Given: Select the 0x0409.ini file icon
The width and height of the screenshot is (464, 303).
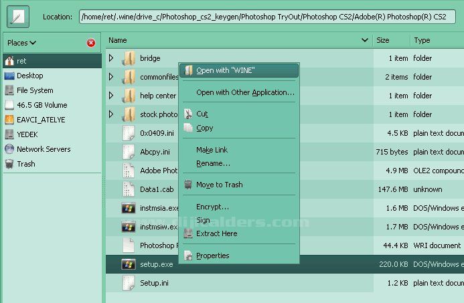Looking at the screenshot, I should (x=129, y=133).
